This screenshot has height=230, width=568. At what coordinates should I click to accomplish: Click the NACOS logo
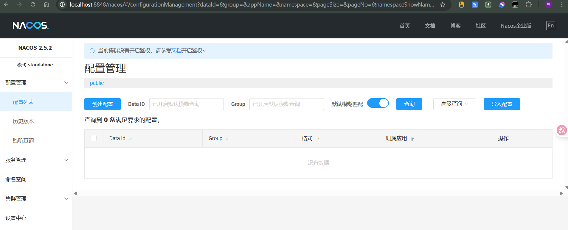point(30,26)
